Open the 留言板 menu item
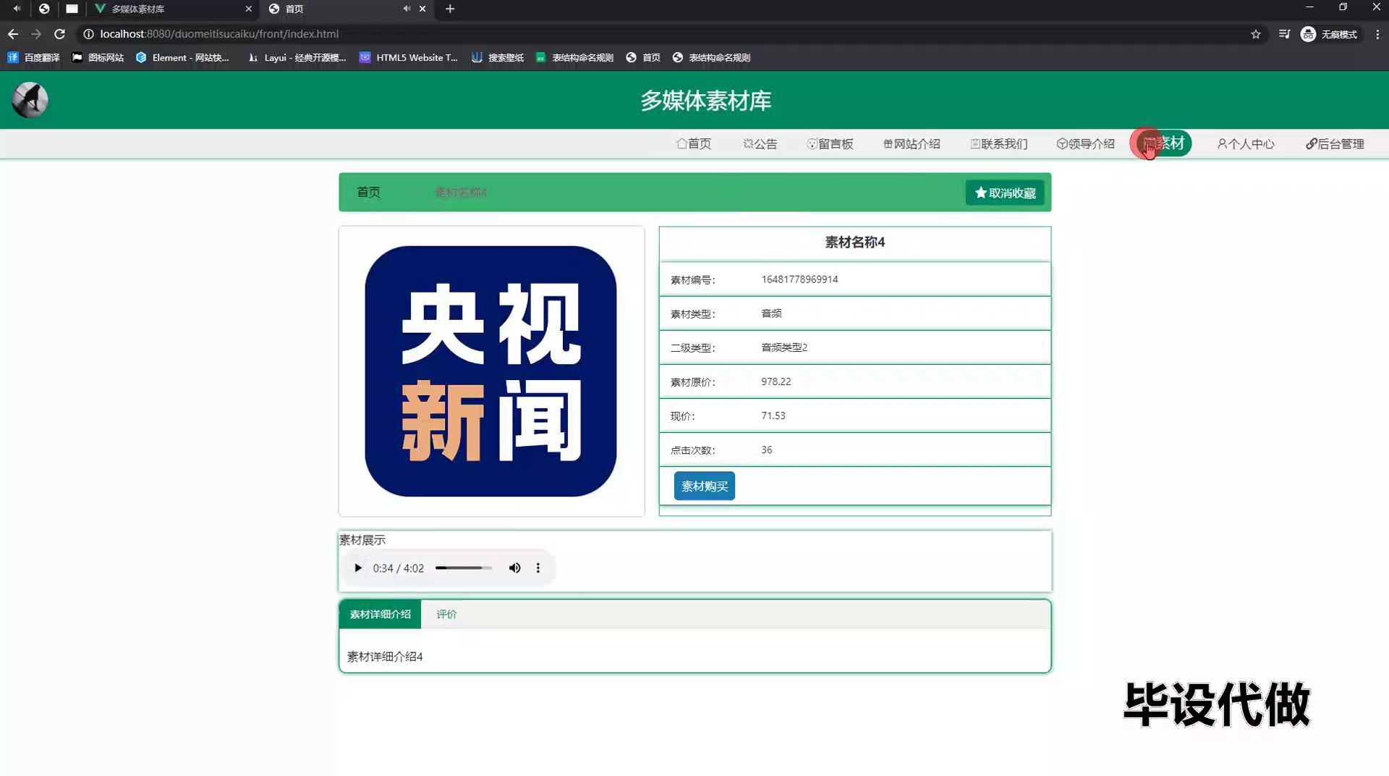This screenshot has width=1389, height=776. tap(830, 143)
